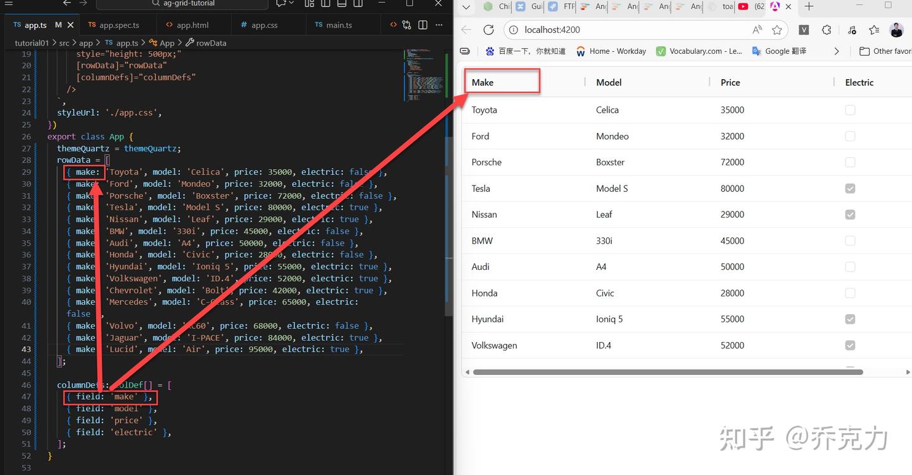Click the ag-grid-tutorial command center search
The width and height of the screenshot is (912, 475).
point(182,4)
